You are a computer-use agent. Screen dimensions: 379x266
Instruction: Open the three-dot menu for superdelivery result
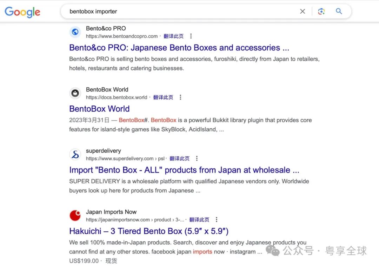[197, 158]
